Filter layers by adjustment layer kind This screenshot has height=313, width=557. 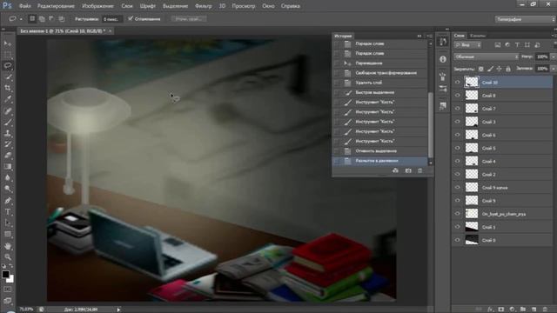click(x=507, y=45)
